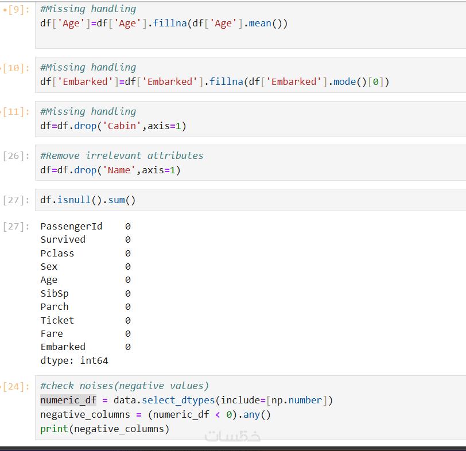Click the Arabic watermark logo at bottom
Image resolution: width=466 pixels, height=451 pixels.
coord(232,436)
